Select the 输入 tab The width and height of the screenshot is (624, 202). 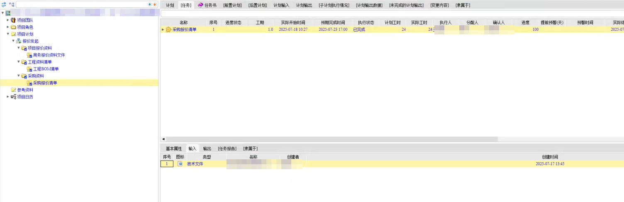pyautogui.click(x=193, y=148)
